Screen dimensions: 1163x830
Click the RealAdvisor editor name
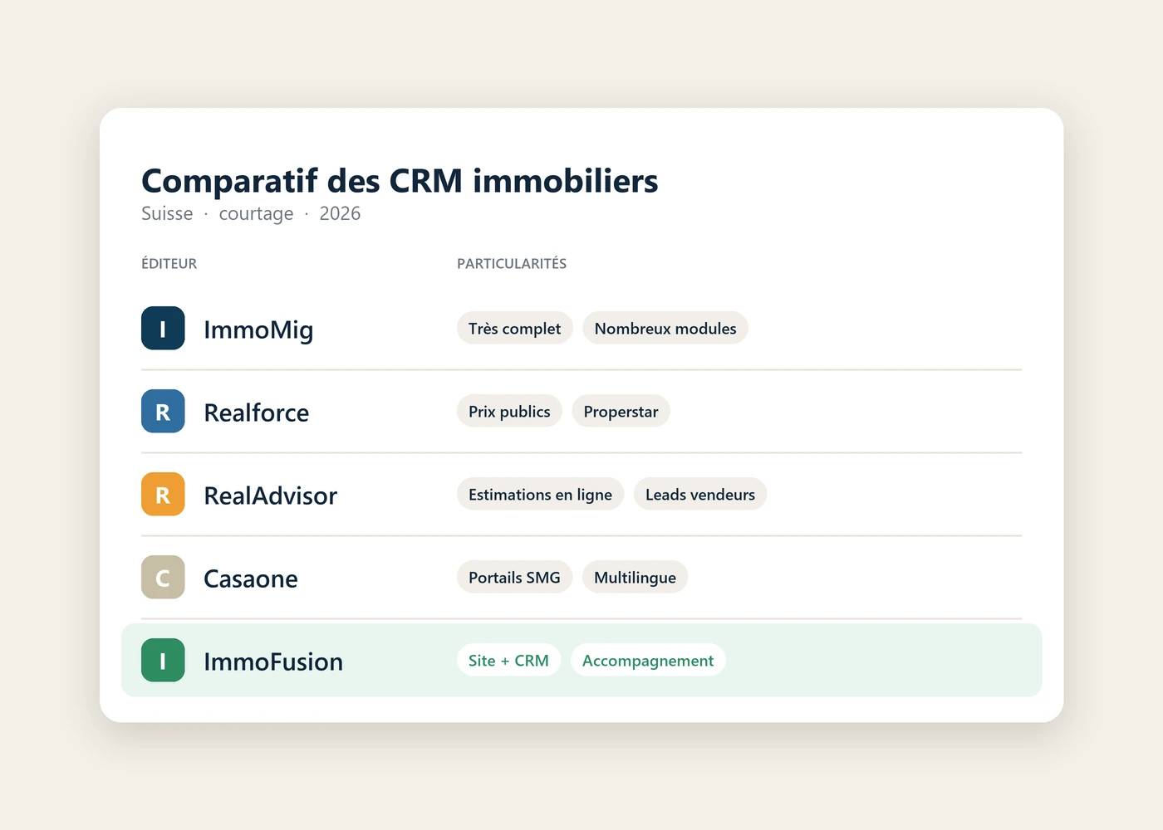[x=271, y=496]
